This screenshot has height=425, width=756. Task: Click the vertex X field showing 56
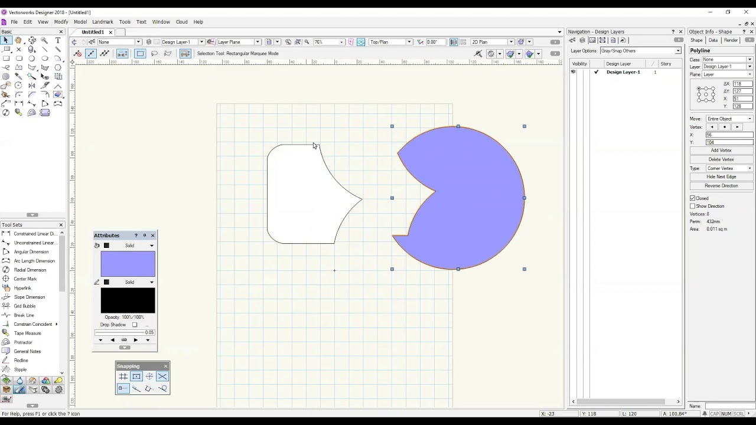(x=729, y=135)
